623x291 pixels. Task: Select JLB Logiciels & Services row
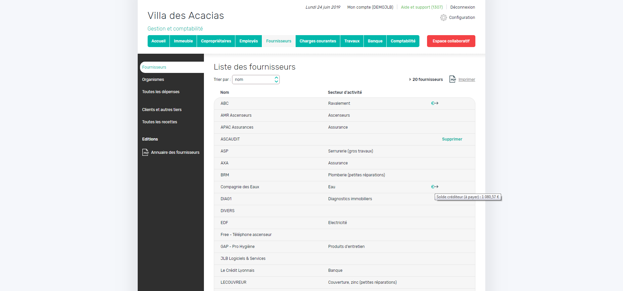[x=345, y=259]
